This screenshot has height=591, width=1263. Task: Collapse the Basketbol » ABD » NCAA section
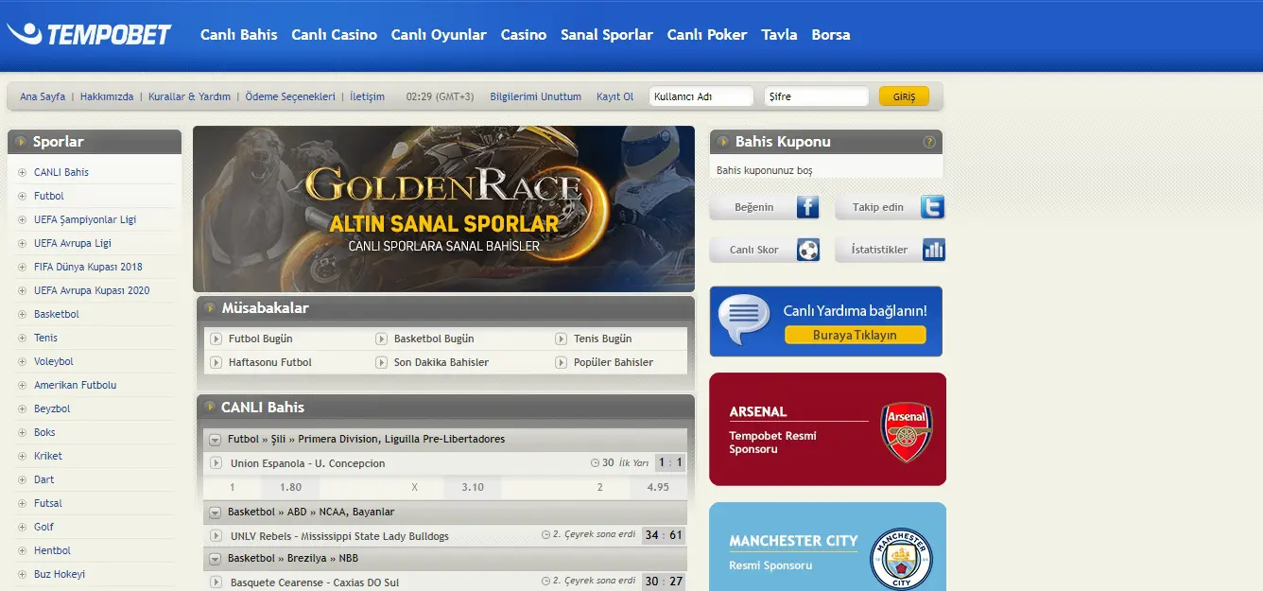tap(215, 513)
